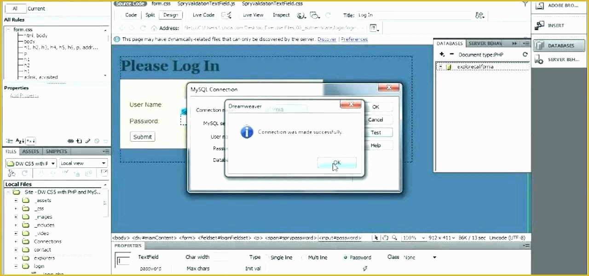The width and height of the screenshot is (589, 276).
Task: Open the Server Behaviors tab in Databases panel
Action: click(485, 43)
